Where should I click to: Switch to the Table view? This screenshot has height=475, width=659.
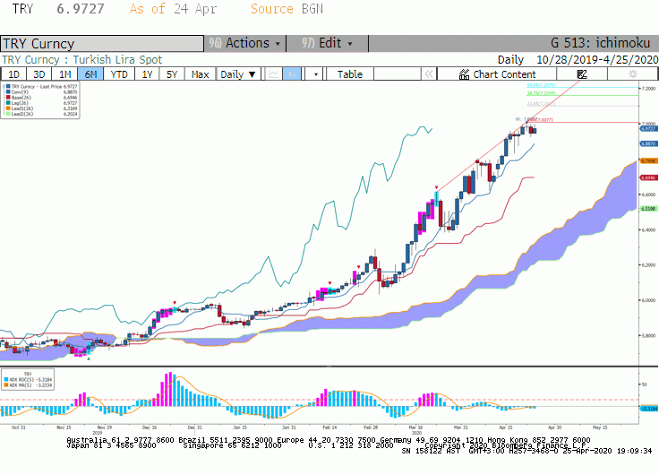tap(350, 74)
